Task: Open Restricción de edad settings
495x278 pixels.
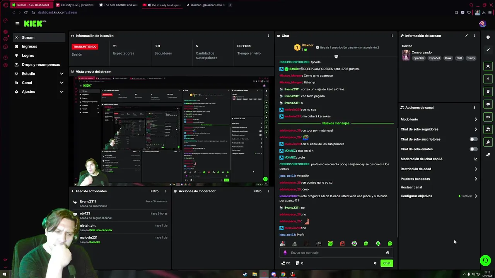Action: pyautogui.click(x=439, y=169)
